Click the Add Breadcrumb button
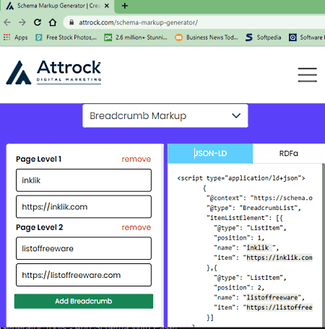325x329 pixels. (x=84, y=301)
